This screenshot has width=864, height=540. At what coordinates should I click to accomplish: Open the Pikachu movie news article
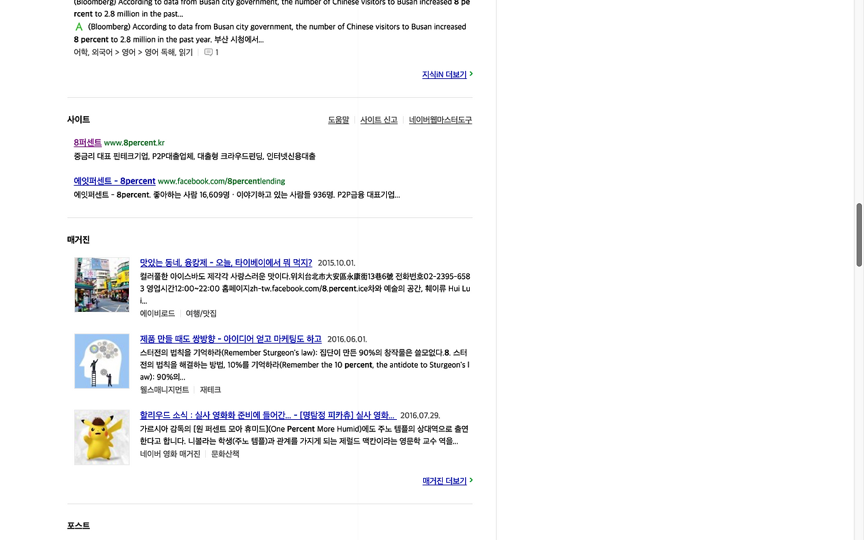[268, 415]
